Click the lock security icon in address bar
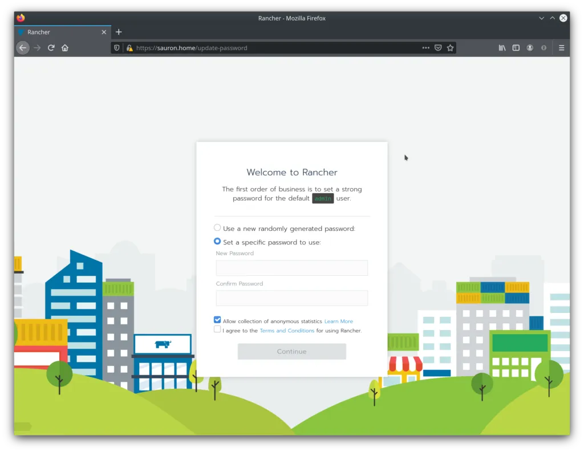584x452 pixels. click(129, 48)
